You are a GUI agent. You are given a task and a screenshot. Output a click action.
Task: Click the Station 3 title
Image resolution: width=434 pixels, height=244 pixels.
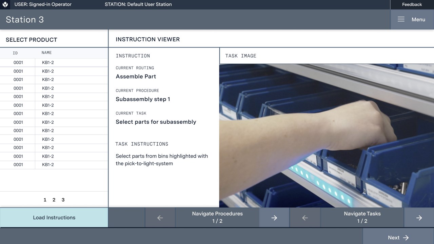pos(25,20)
